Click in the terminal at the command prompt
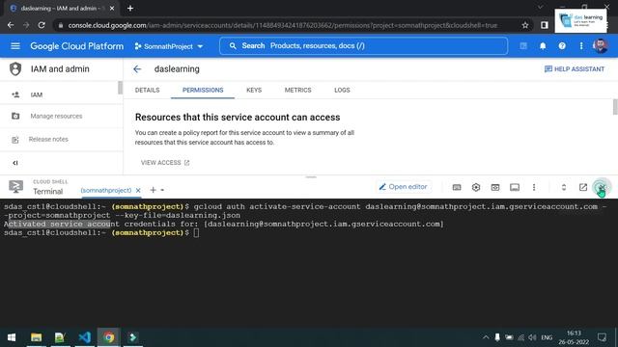This screenshot has width=618, height=347. 196,233
